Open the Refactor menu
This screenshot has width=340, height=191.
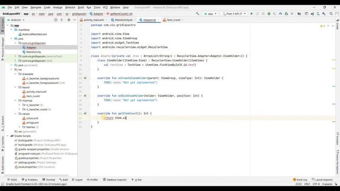tap(70, 7)
